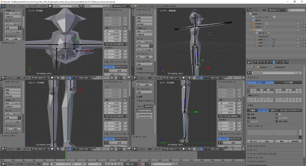
Task: Click 計算 under モーションパス in the user view
Action: [x=144, y=64]
